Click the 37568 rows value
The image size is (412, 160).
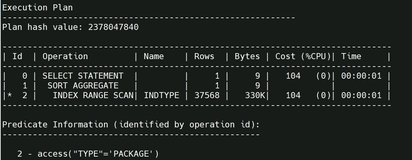coord(207,95)
